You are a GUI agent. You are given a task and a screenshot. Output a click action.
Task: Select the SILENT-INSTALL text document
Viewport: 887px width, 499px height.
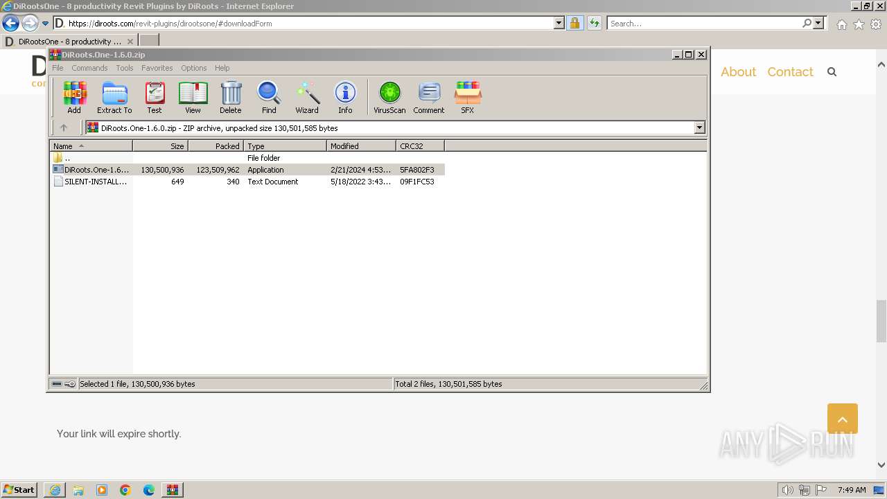[247, 182]
